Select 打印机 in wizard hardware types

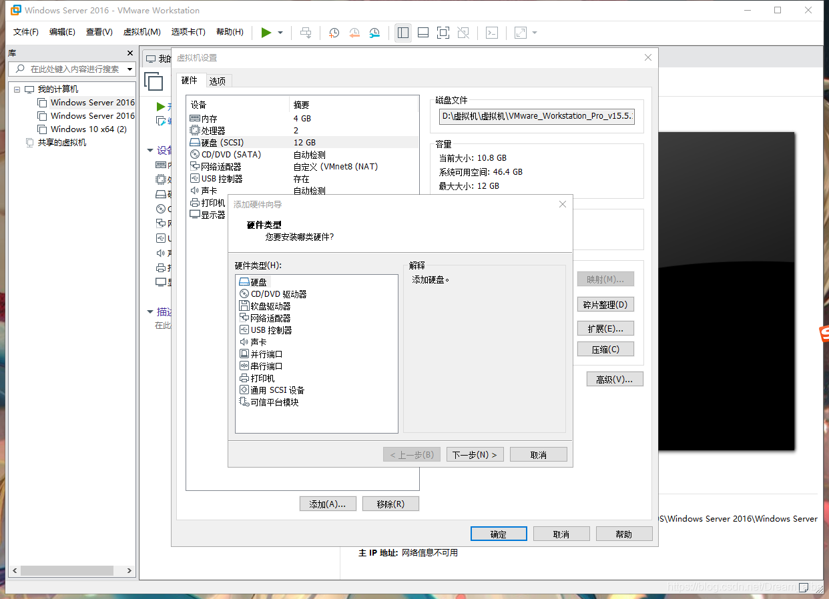pos(257,378)
